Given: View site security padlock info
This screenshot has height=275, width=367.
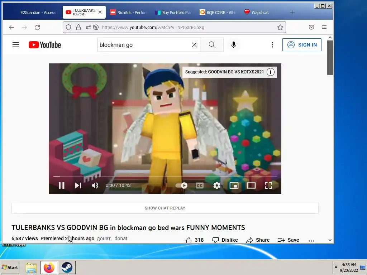Looking at the screenshot, I should (x=78, y=27).
